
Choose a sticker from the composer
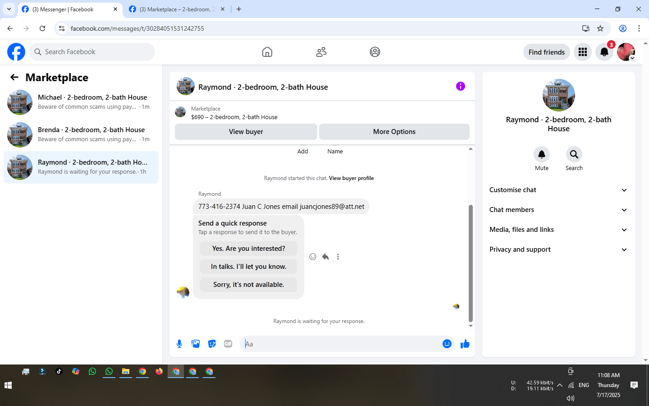[212, 344]
